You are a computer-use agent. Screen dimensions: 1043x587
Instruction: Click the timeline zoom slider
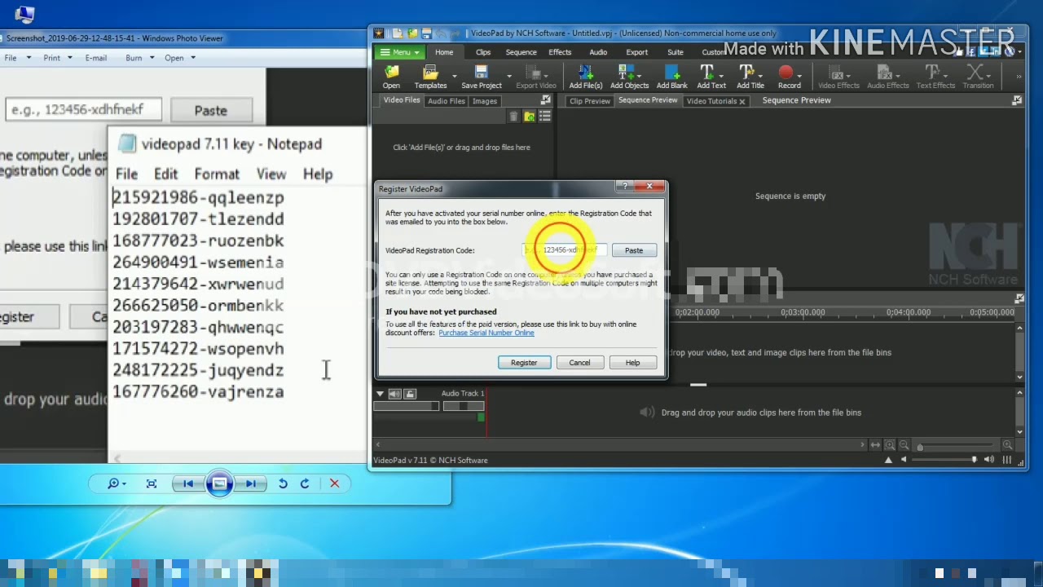point(957,446)
